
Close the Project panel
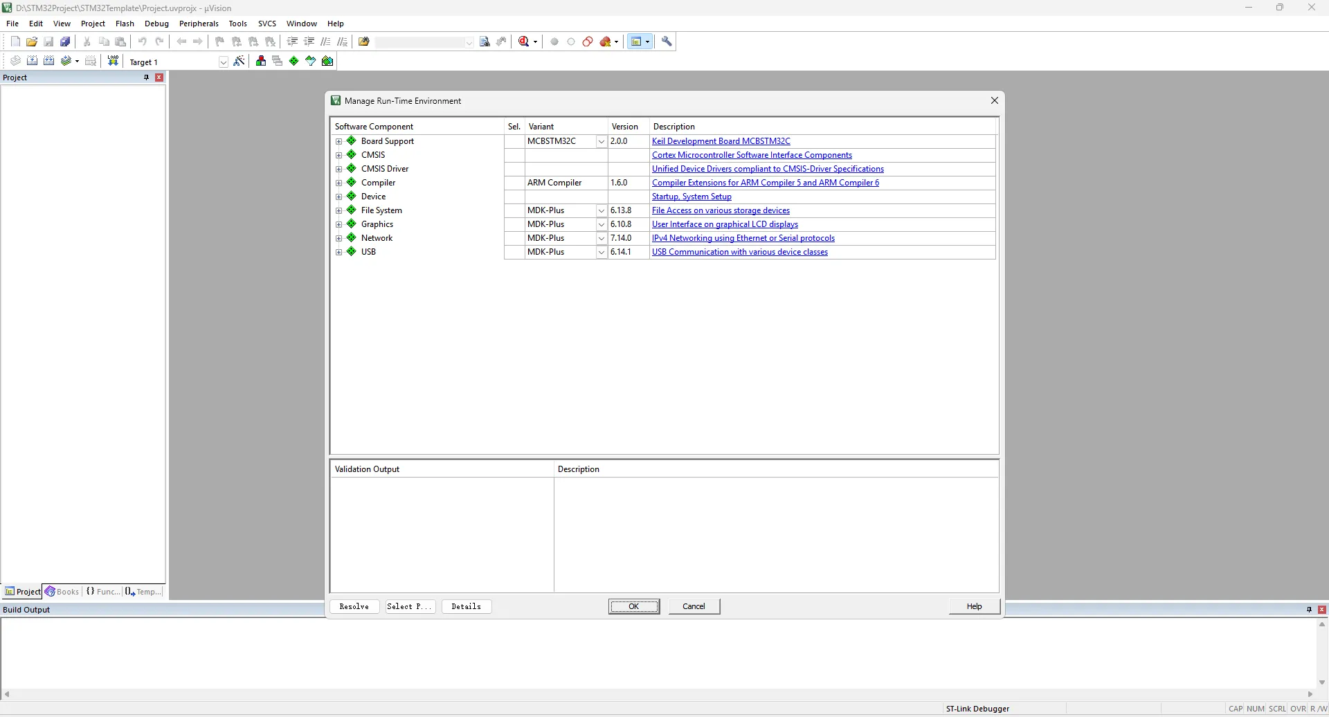[159, 78]
